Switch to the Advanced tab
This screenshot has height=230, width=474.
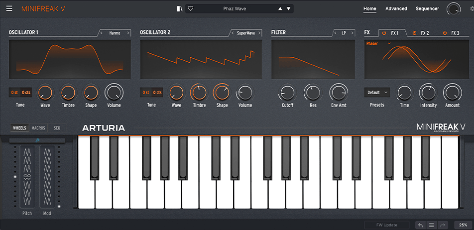tap(396, 9)
